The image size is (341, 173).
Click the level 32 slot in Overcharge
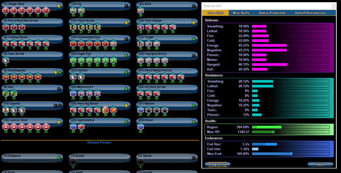(140, 27)
